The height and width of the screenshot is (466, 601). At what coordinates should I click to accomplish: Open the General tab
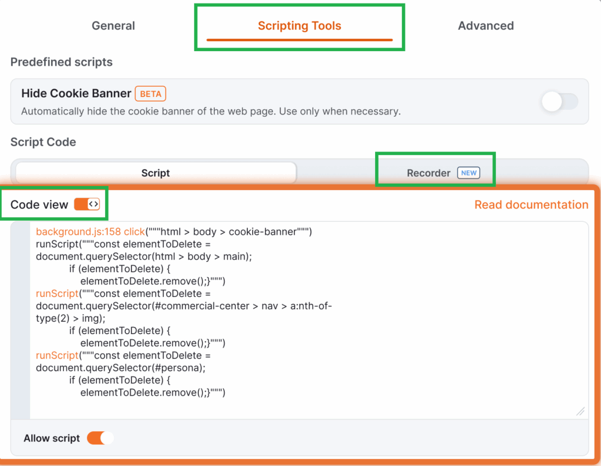click(113, 26)
